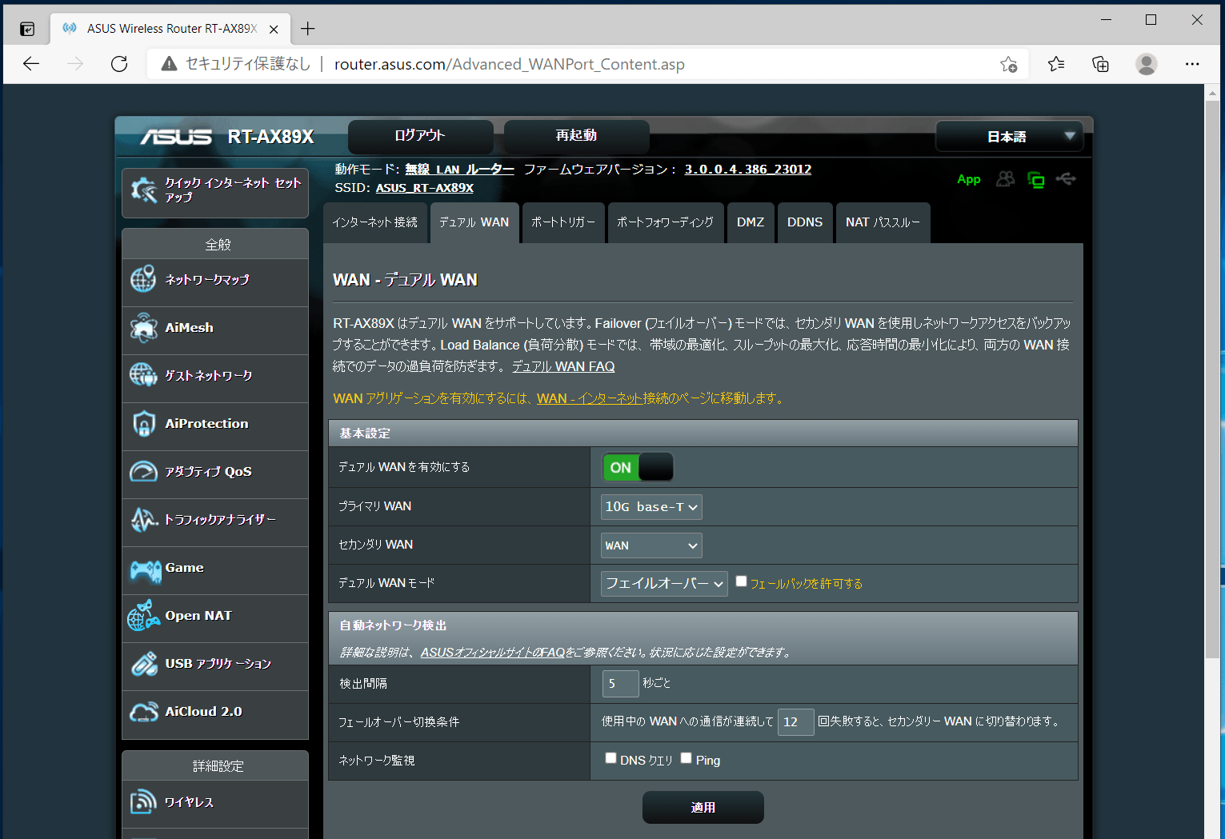Switch to the DMZ tab
Image resolution: width=1225 pixels, height=839 pixels.
751,222
